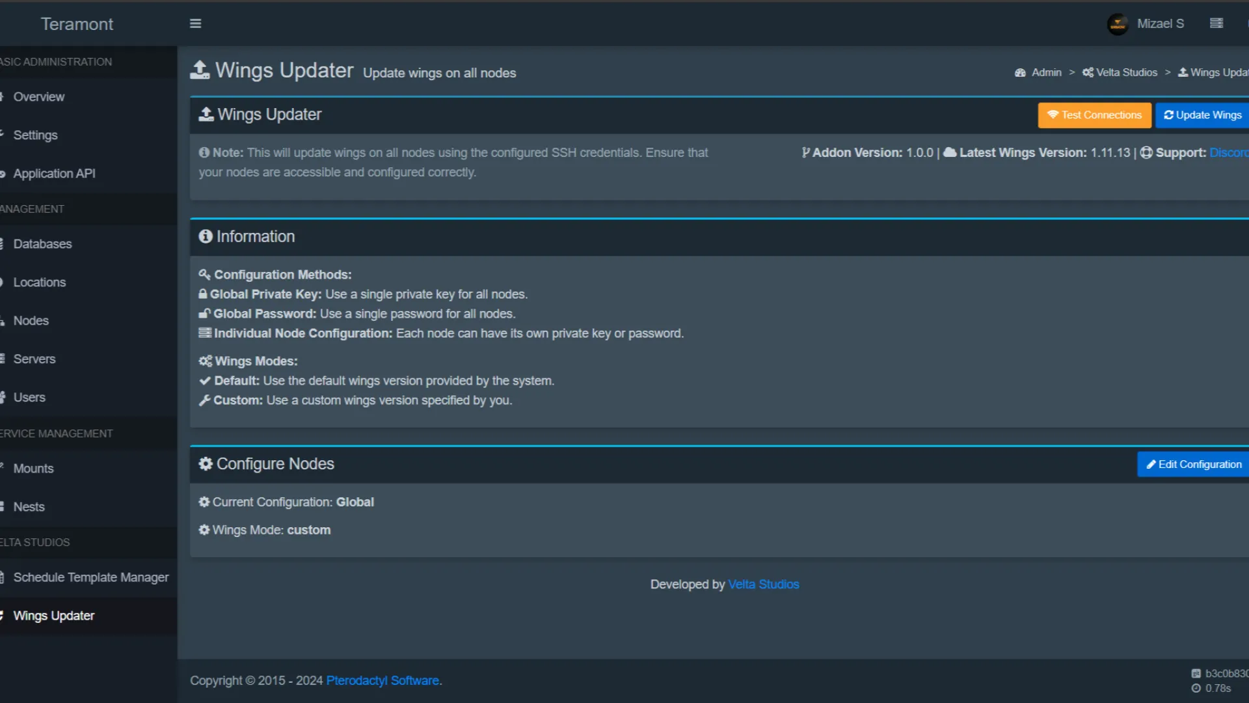Navigate to Nests in sidebar
1249x703 pixels.
pos(29,506)
